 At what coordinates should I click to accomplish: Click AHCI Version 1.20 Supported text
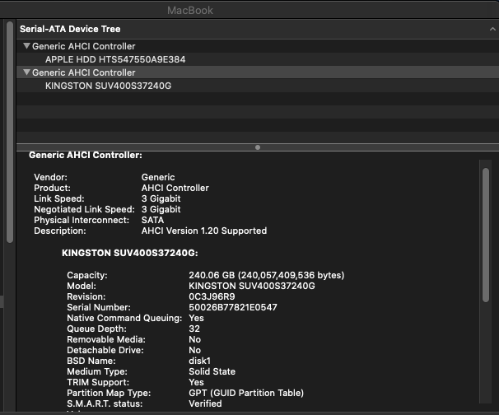pos(204,231)
